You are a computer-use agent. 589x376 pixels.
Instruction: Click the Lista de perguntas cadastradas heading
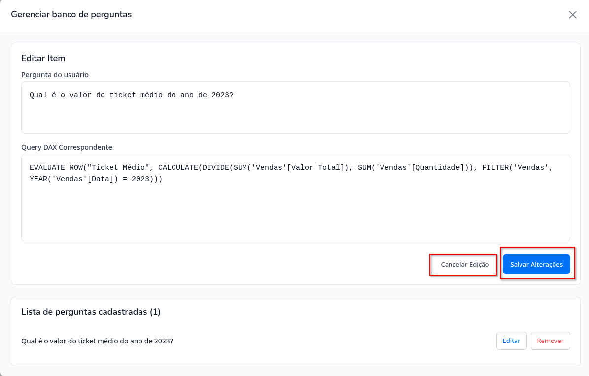point(91,312)
